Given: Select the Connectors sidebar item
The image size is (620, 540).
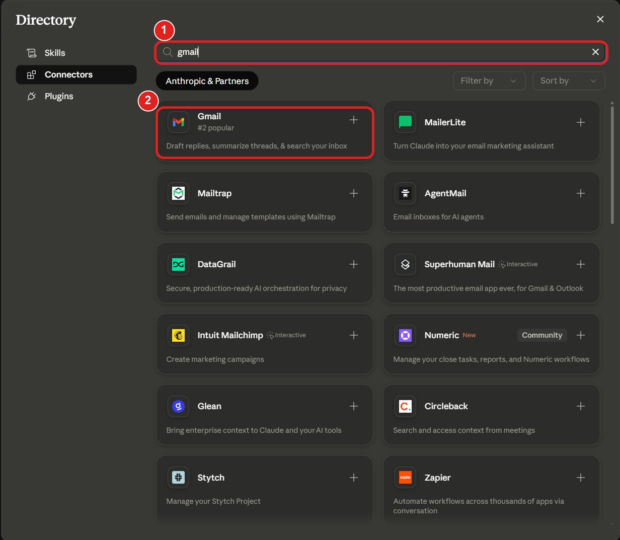Looking at the screenshot, I should [76, 74].
